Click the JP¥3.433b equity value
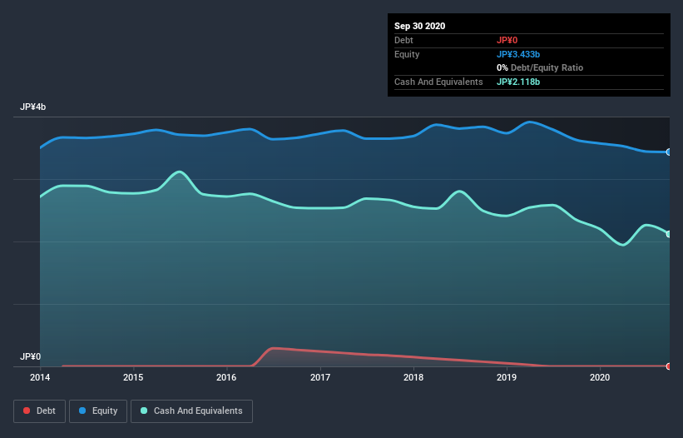Image resolution: width=683 pixels, height=438 pixels. (518, 54)
